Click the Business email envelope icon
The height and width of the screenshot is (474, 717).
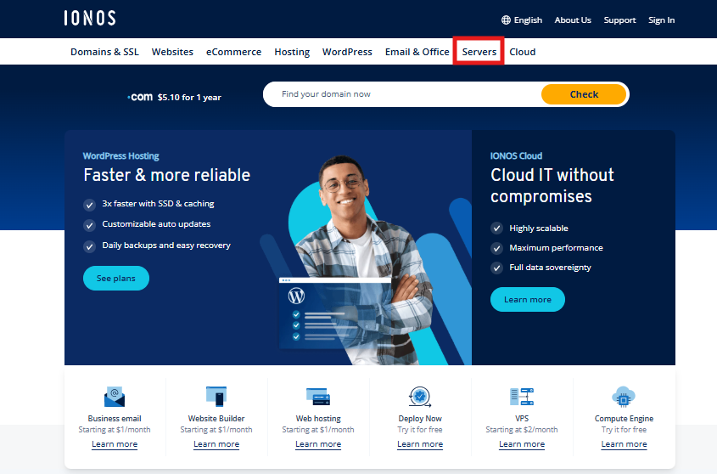coord(115,397)
